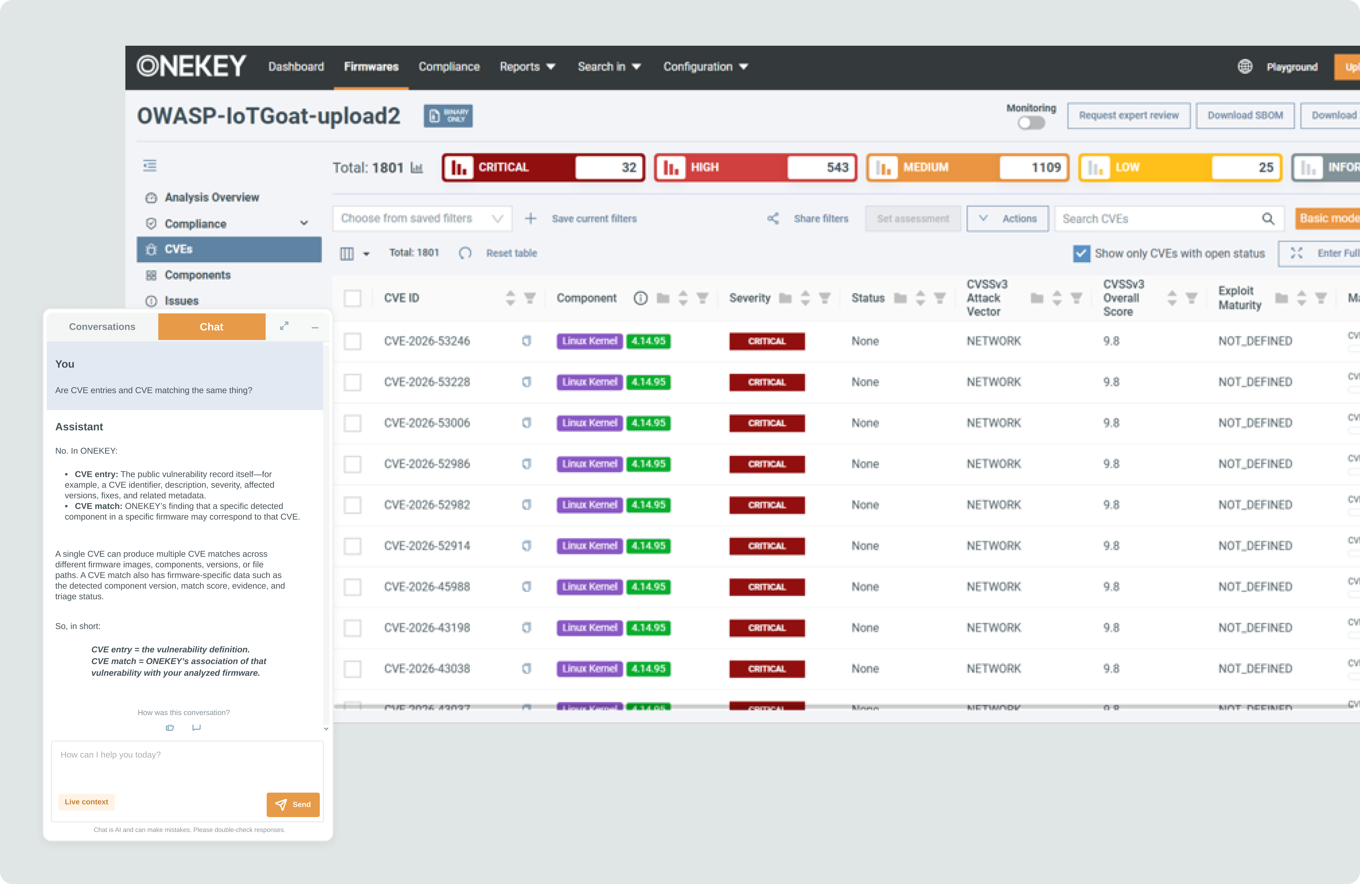1360x884 pixels.
Task: Select the CVE-2026-43198 row checkbox
Action: (352, 628)
